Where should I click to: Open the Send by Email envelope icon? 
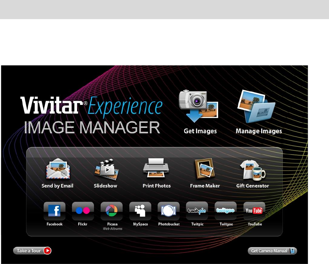(58, 169)
